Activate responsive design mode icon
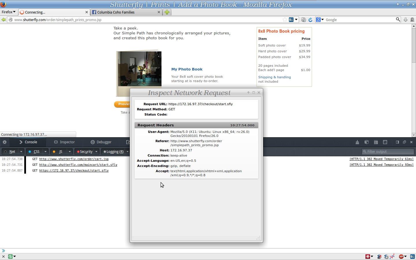 click(x=385, y=142)
